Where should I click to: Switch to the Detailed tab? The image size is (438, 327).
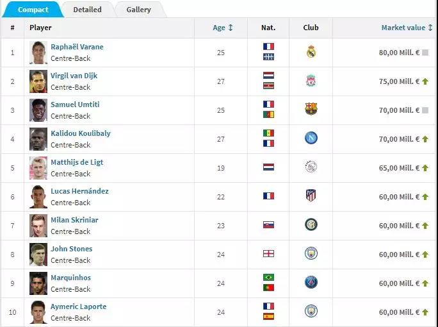(x=87, y=10)
